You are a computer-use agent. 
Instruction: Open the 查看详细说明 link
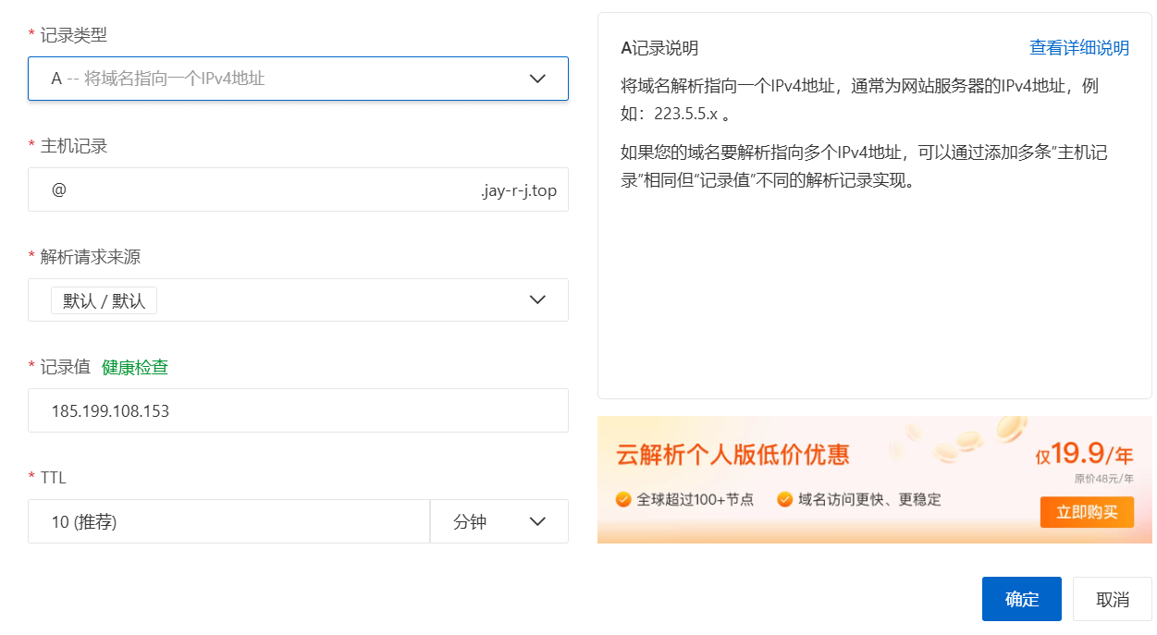tap(1079, 48)
